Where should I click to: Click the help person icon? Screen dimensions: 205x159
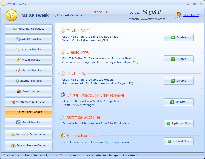point(179,15)
